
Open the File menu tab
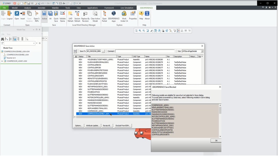4,8
